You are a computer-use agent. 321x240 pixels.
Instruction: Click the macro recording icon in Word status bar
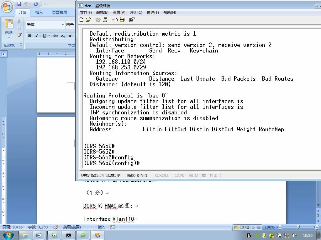coord(113,227)
